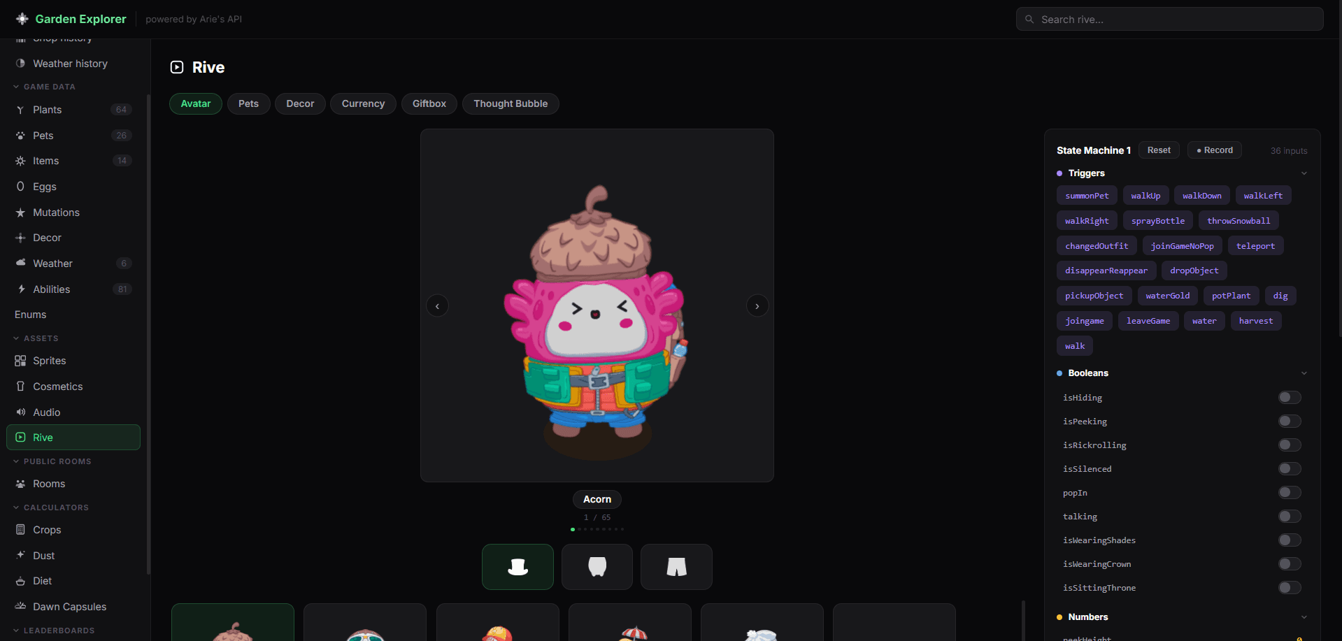Viewport: 1342px width, 641px height.
Task: Fire the throwSnowball trigger
Action: coord(1239,221)
